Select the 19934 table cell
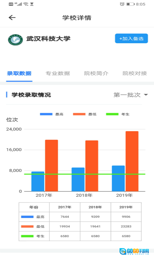The image size is (154, 258). click(x=65, y=227)
